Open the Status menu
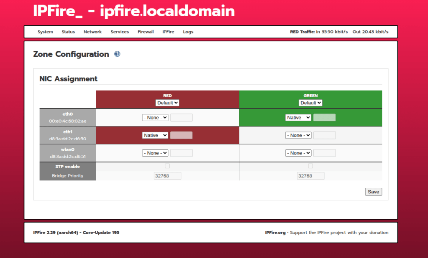Viewport: 428px width, 258px height. [68, 32]
